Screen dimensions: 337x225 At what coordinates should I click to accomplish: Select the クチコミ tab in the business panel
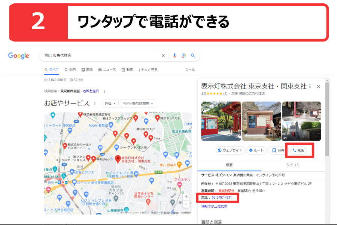[x=293, y=165]
